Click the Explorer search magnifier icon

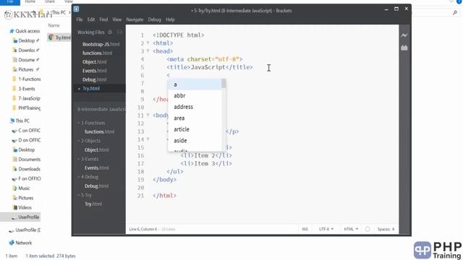(455, 12)
